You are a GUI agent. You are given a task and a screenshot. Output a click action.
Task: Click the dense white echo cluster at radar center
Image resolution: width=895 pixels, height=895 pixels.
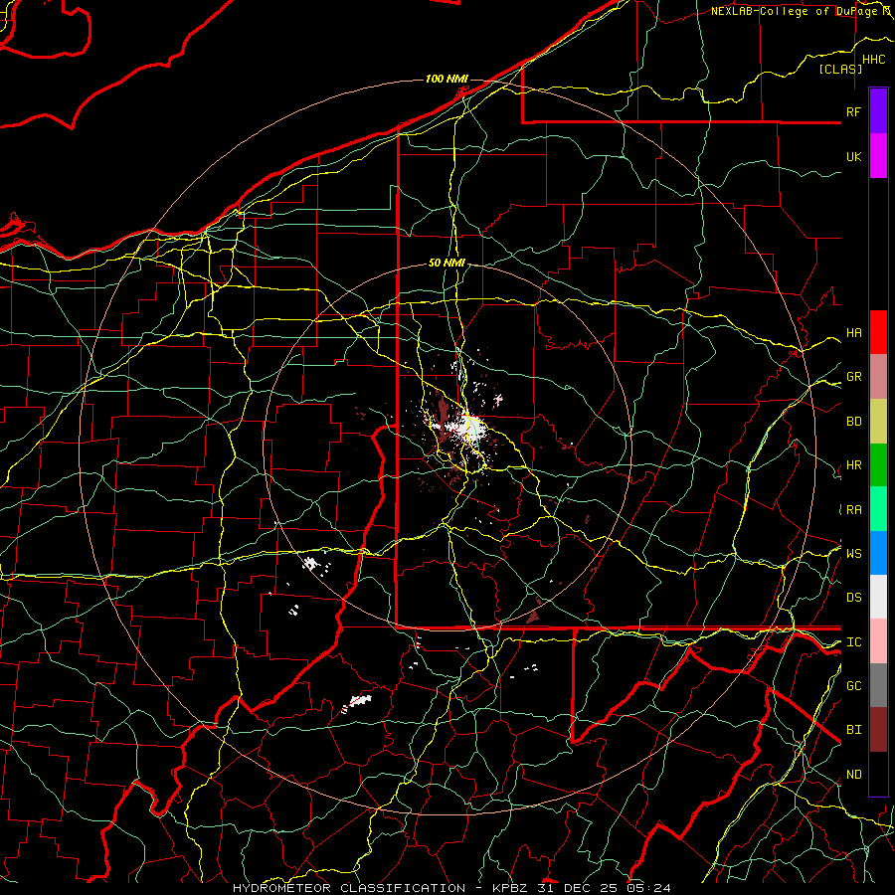click(471, 427)
